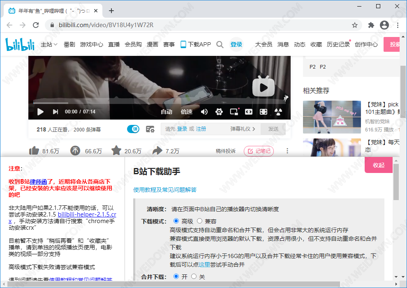Open 使用教程及常见问题解答 link
This screenshot has height=288, width=407.
(x=165, y=190)
